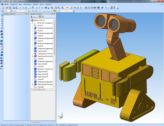Select Скругление:7 in model tree
This screenshot has width=164, height=126.
click(42, 51)
